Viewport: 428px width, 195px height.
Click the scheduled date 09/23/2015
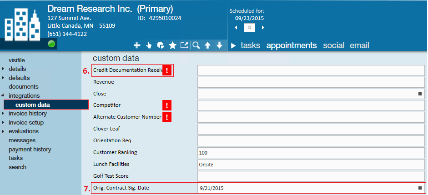[250, 19]
